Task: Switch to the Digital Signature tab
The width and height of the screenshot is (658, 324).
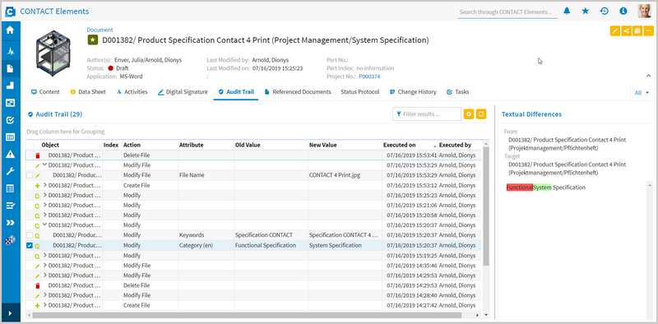Action: point(183,92)
